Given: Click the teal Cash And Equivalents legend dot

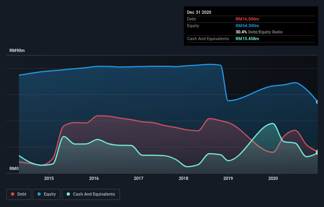Looking at the screenshot, I should click(x=68, y=194).
